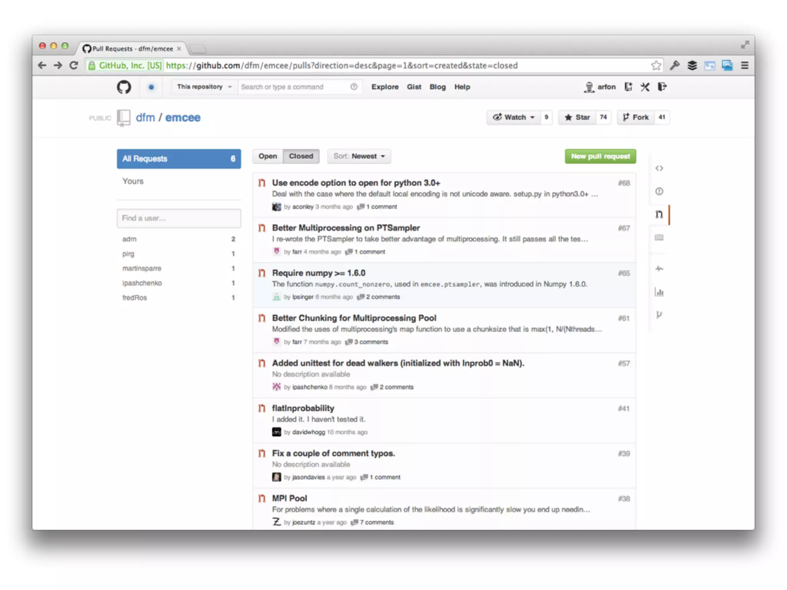Click the New pull request button
The image size is (787, 590).
coord(600,156)
